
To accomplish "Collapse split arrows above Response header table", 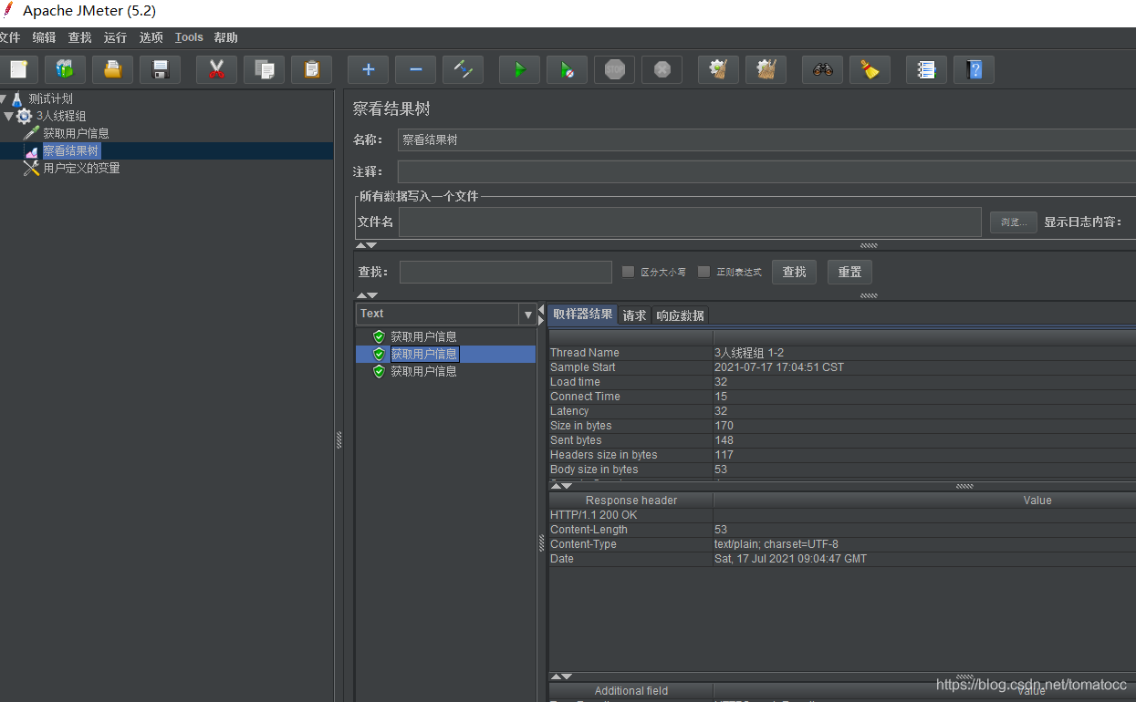I will [x=561, y=486].
